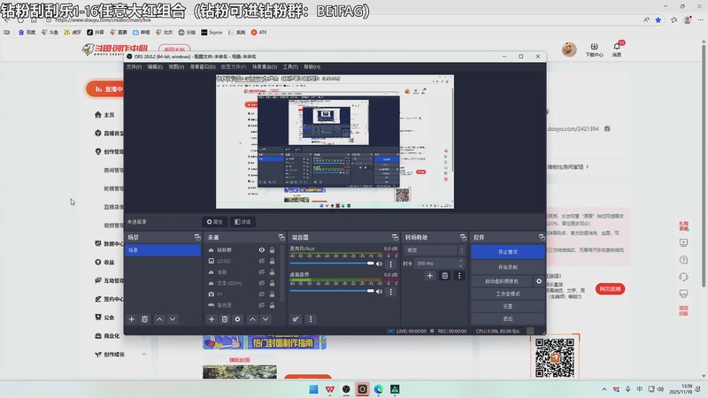The image size is (708, 398).
Task: Undock the 控件 panel with float icon
Action: tap(542, 237)
